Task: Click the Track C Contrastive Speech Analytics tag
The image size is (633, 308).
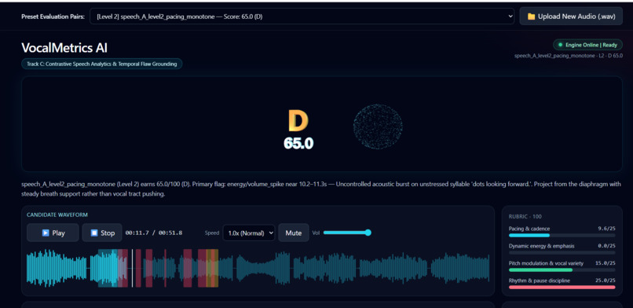Action: pyautogui.click(x=102, y=64)
